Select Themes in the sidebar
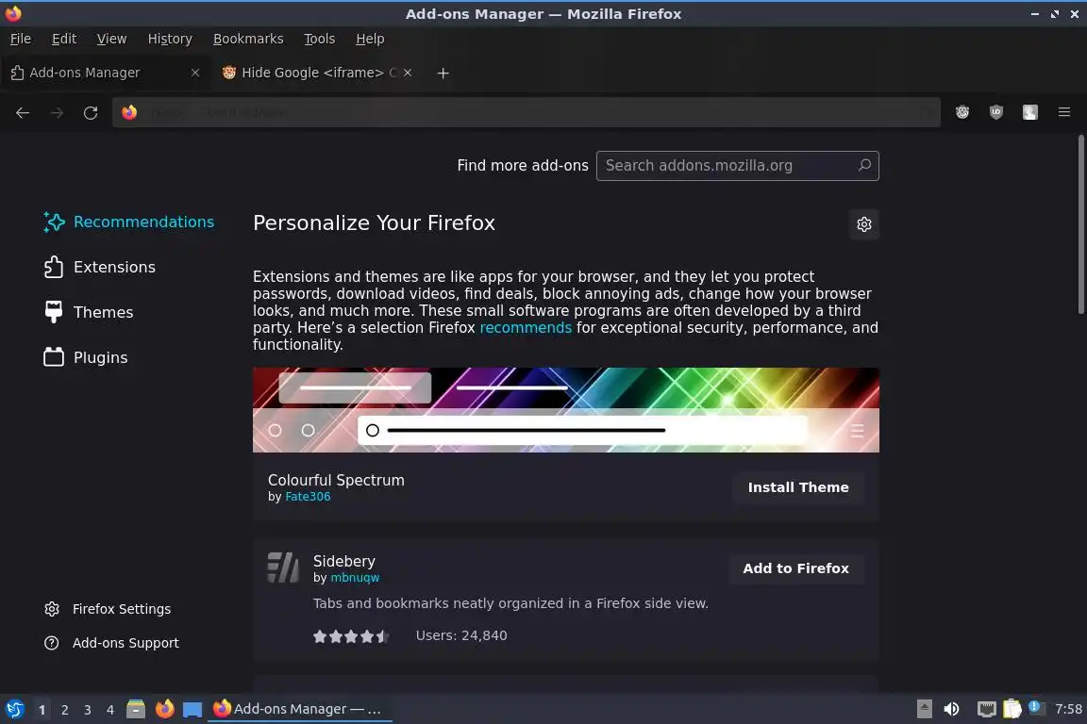 click(x=89, y=312)
